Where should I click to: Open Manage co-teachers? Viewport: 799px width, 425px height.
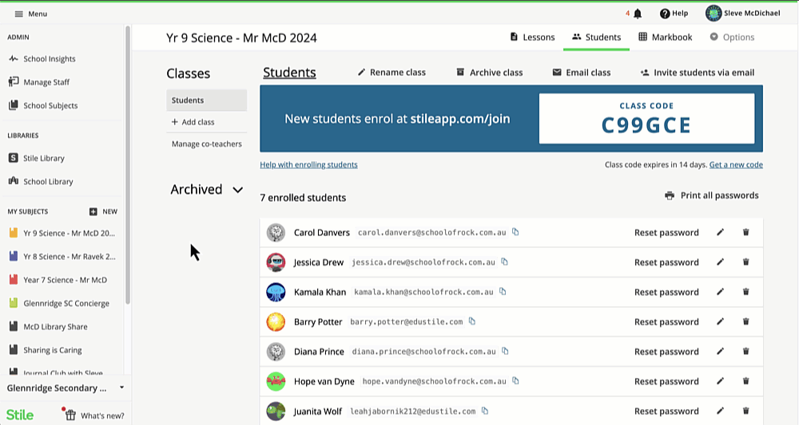coord(206,144)
